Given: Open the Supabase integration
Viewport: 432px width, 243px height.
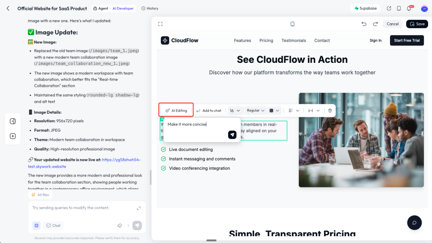Looking at the screenshot, I should tap(365, 8).
